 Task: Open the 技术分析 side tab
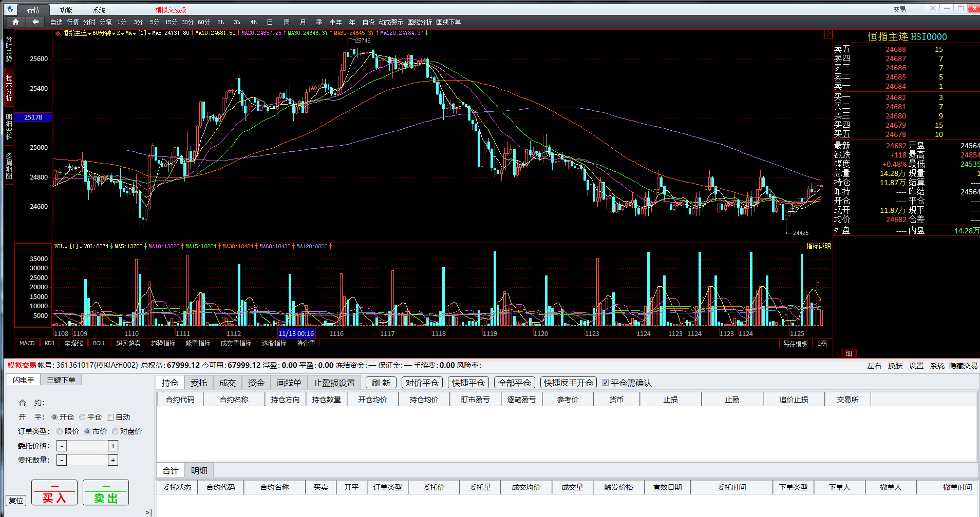tap(9, 88)
